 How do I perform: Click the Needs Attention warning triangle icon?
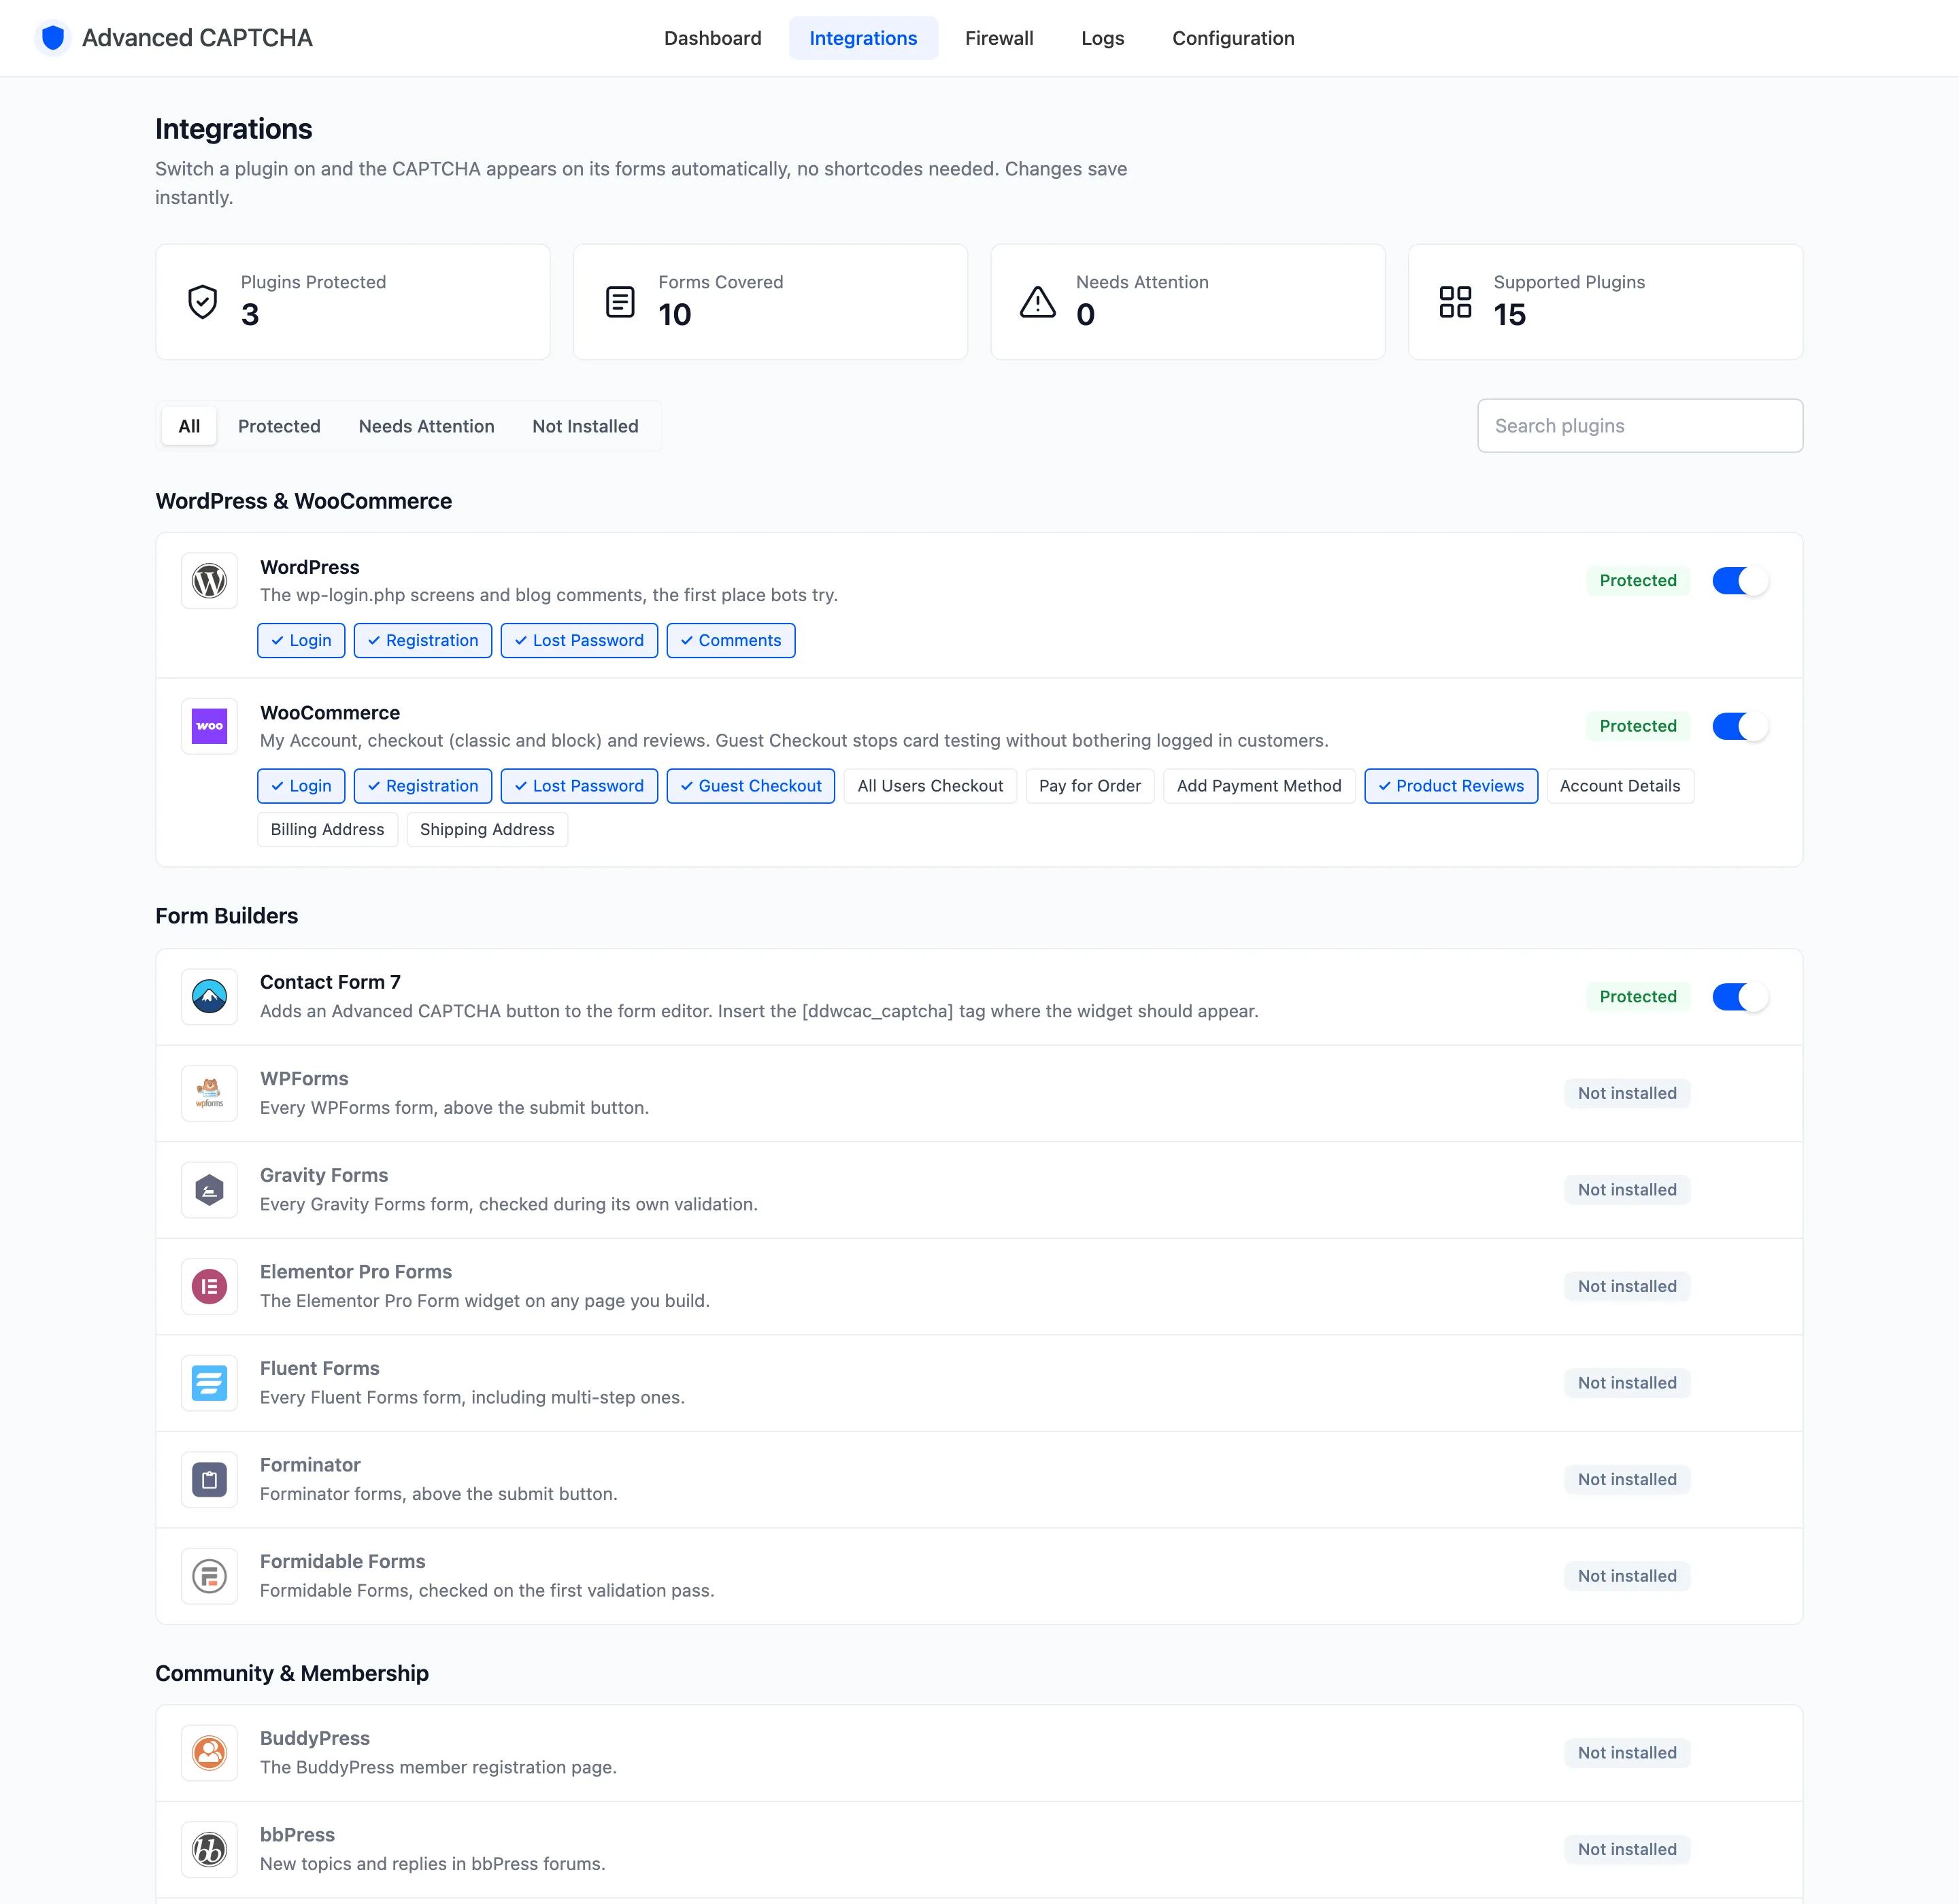click(x=1037, y=301)
